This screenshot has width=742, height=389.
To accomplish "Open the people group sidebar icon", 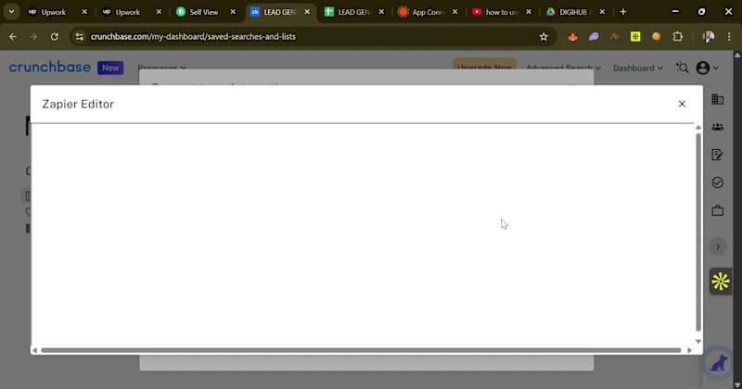I will click(717, 127).
